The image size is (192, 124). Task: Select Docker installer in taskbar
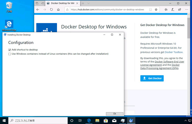pos(131,120)
